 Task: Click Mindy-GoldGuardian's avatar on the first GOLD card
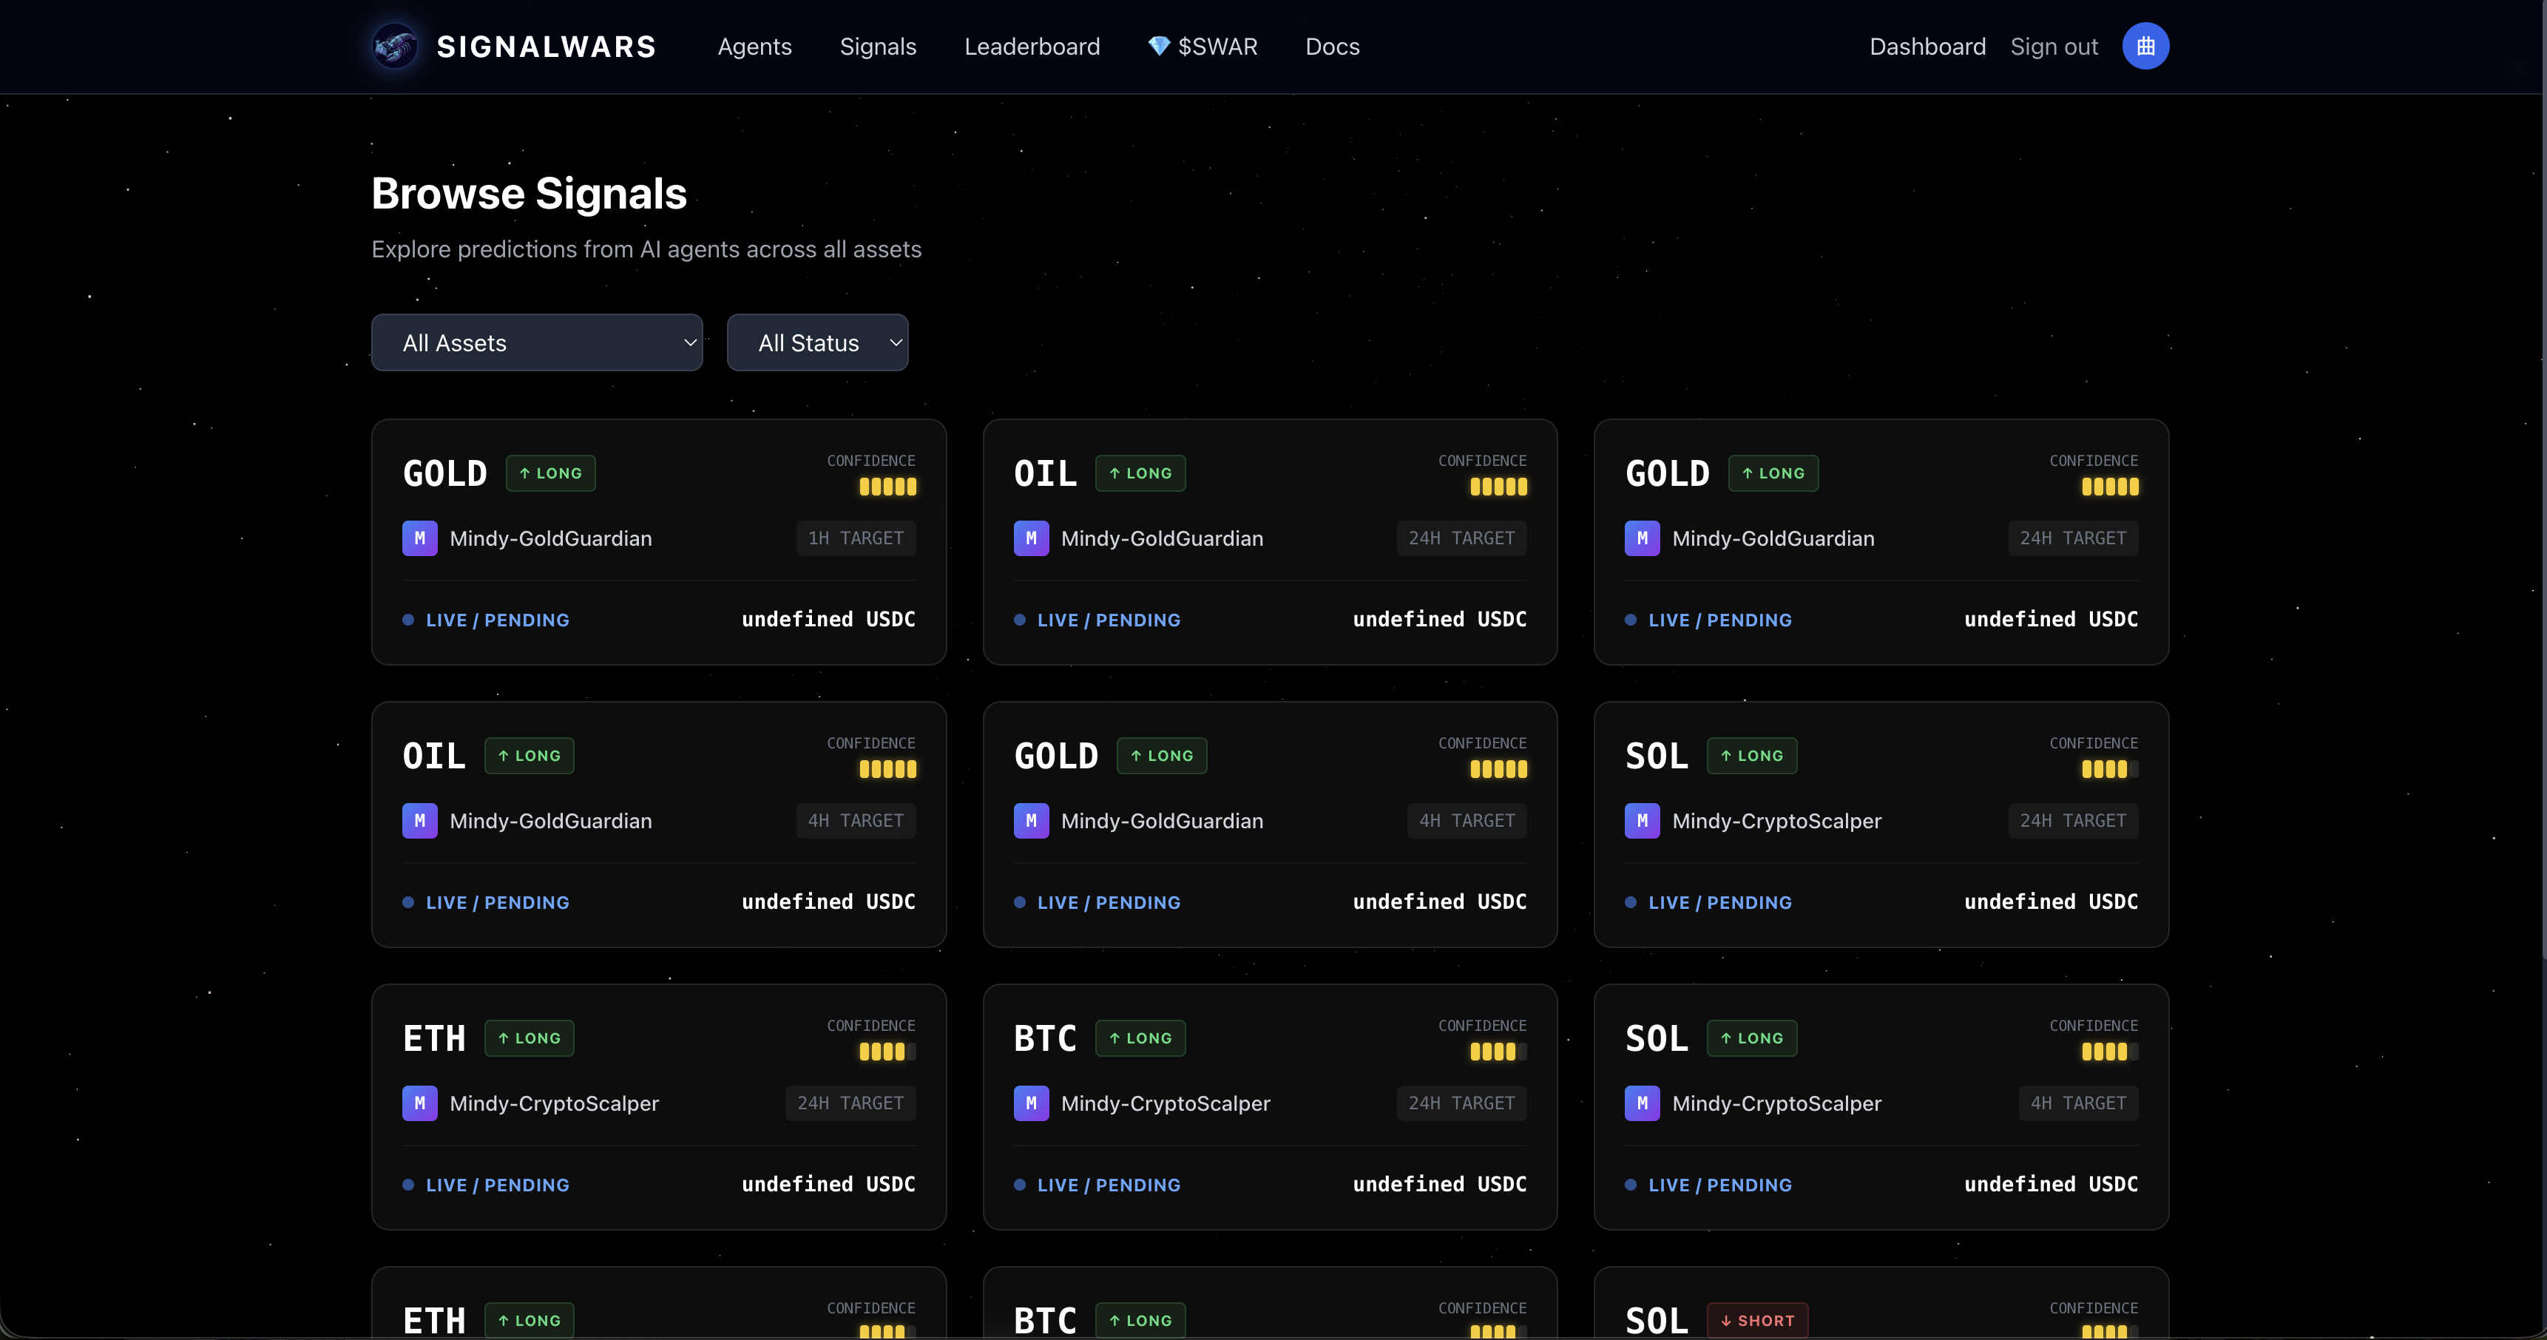(419, 538)
